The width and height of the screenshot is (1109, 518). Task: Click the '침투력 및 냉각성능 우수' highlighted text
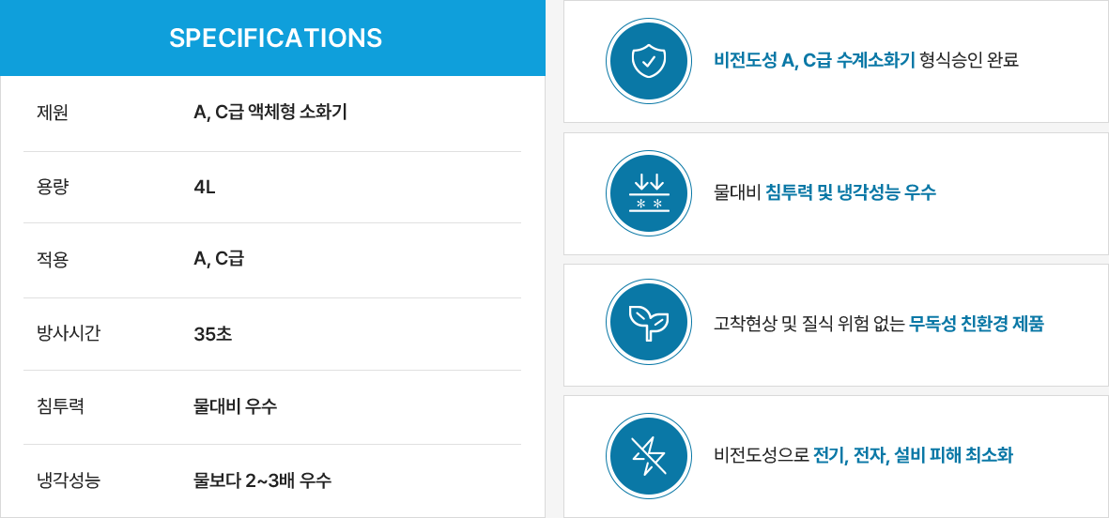click(x=851, y=192)
